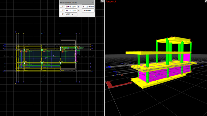Screen dimensions: 207x116
Task: Toggle the Y coordinate lock checkbox
Action: point(61,10)
